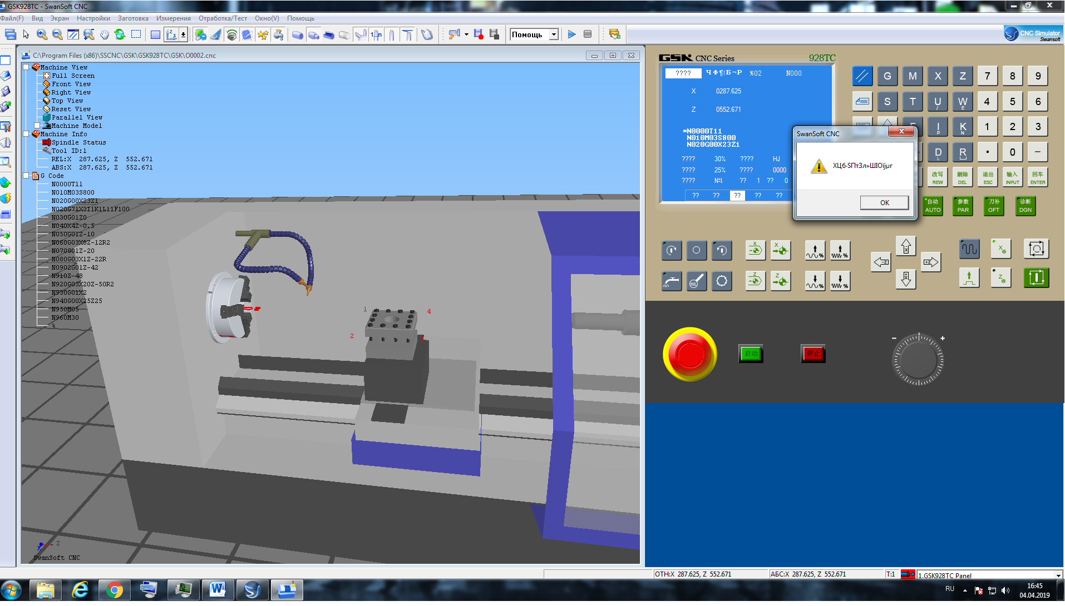The height and width of the screenshot is (606, 1065).
Task: Toggle the DGN diagnosis mode key
Action: pos(1025,206)
